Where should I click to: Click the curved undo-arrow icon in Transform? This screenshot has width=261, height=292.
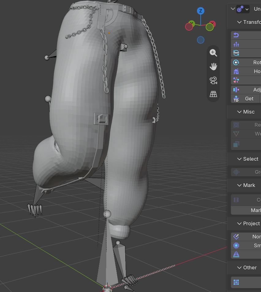[x=236, y=35]
